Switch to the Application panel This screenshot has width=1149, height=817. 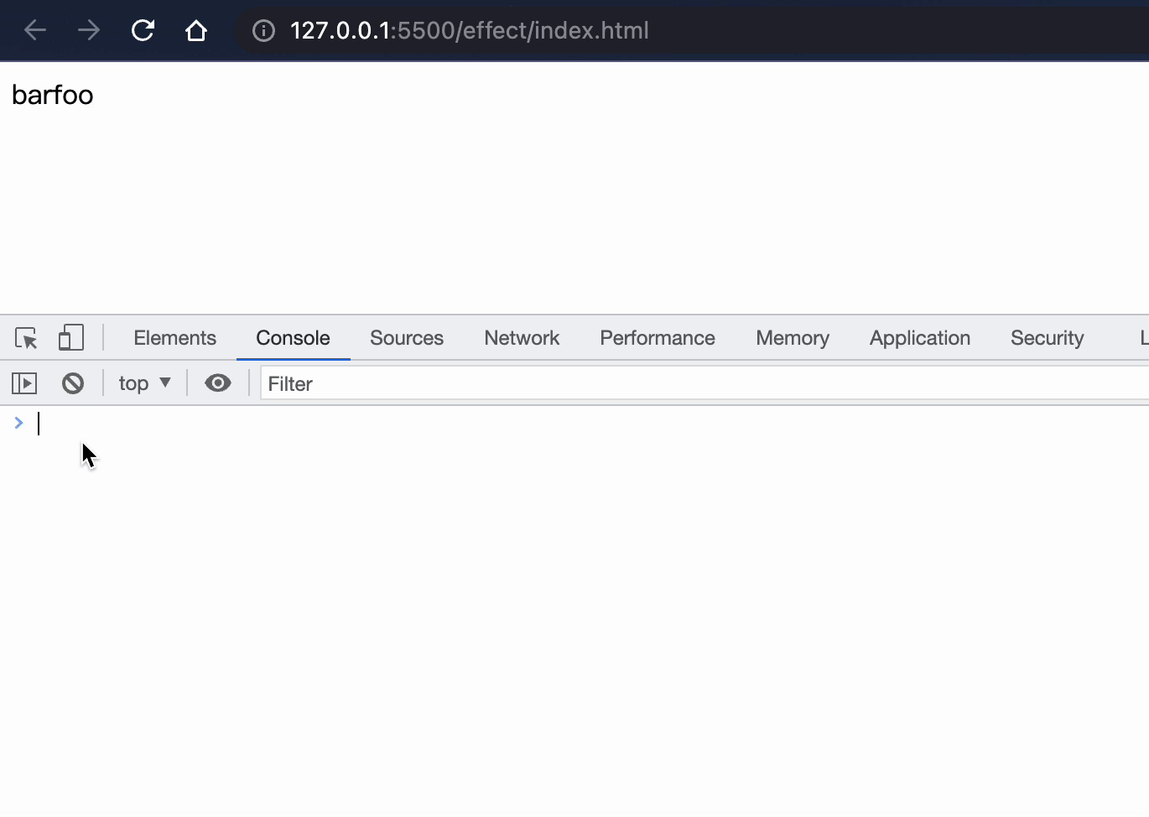coord(919,337)
